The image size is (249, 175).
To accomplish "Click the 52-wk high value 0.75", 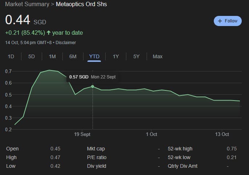I will 232,149.
